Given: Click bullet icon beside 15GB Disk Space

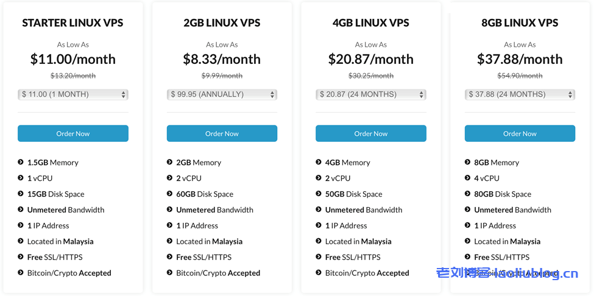Looking at the screenshot, I should (x=21, y=194).
